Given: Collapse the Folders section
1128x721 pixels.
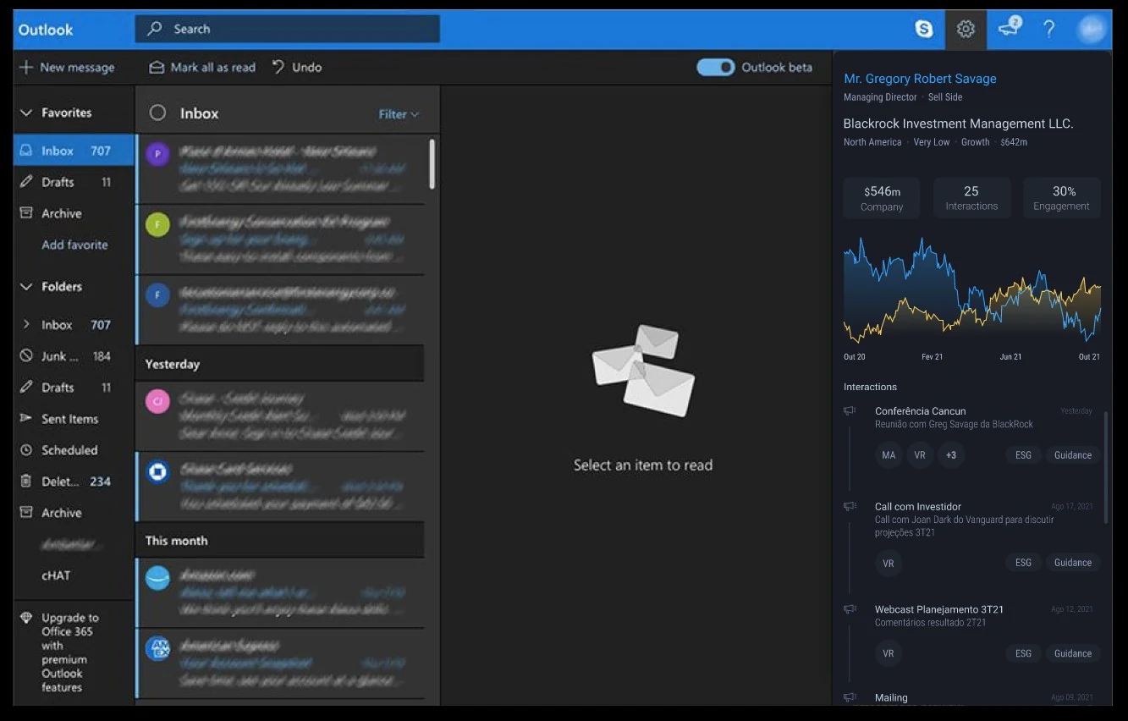Looking at the screenshot, I should pyautogui.click(x=26, y=287).
